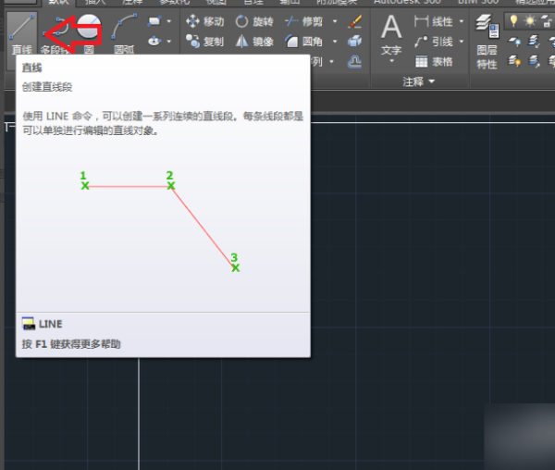
Task: Activate the Trim (修剪) command
Action: click(x=304, y=21)
